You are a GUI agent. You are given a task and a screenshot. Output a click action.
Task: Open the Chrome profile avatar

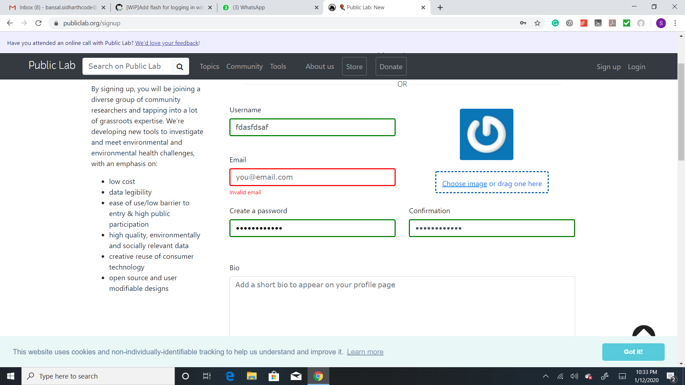click(x=661, y=23)
